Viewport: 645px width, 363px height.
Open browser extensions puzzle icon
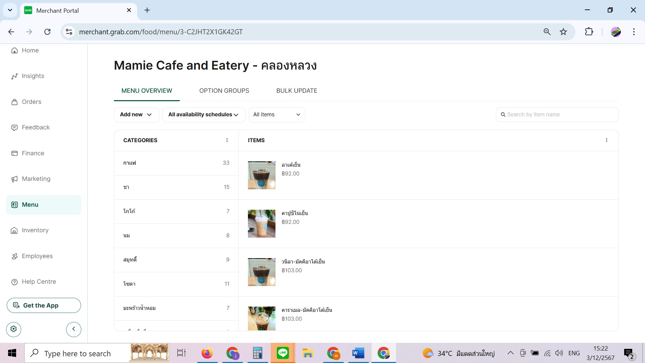click(589, 32)
